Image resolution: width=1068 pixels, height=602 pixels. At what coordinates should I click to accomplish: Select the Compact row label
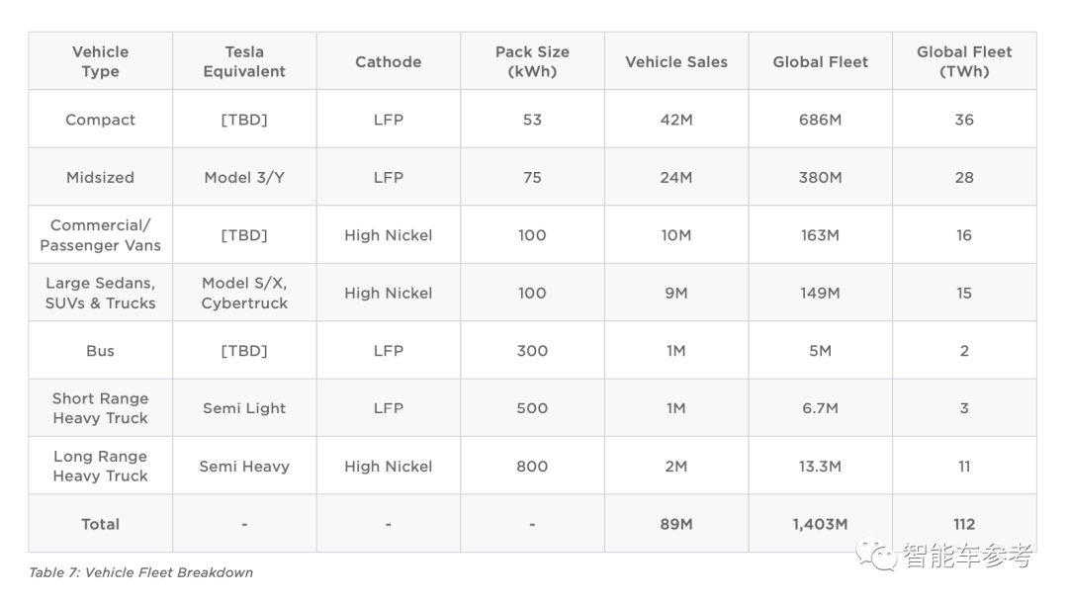click(x=100, y=120)
